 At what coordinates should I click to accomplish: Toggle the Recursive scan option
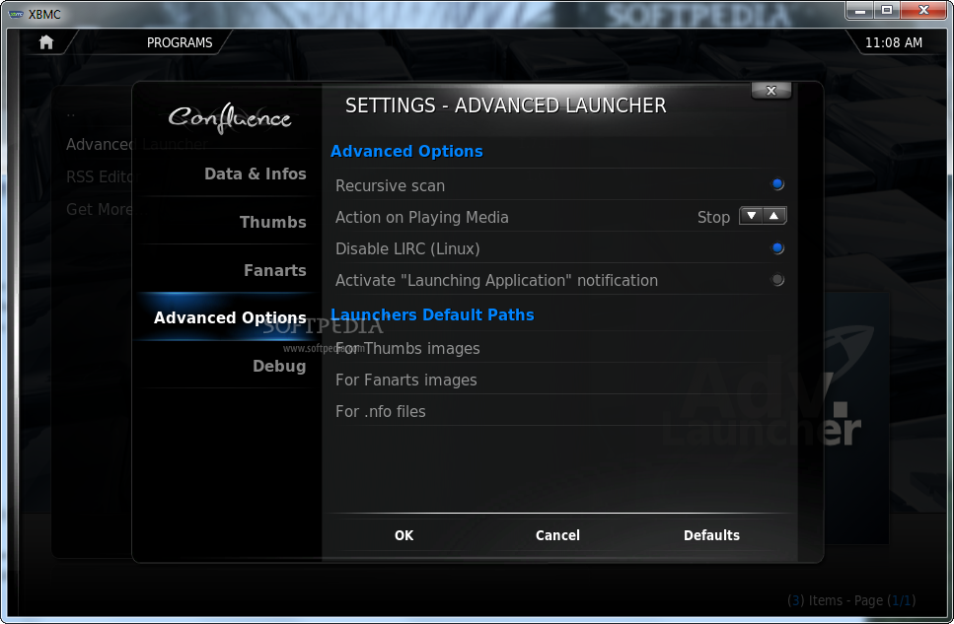click(x=777, y=184)
